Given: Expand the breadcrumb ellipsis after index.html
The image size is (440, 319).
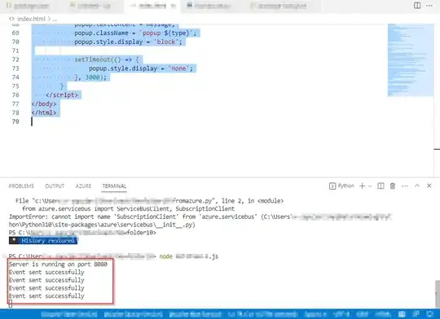Looking at the screenshot, I should pyautogui.click(x=55, y=19).
